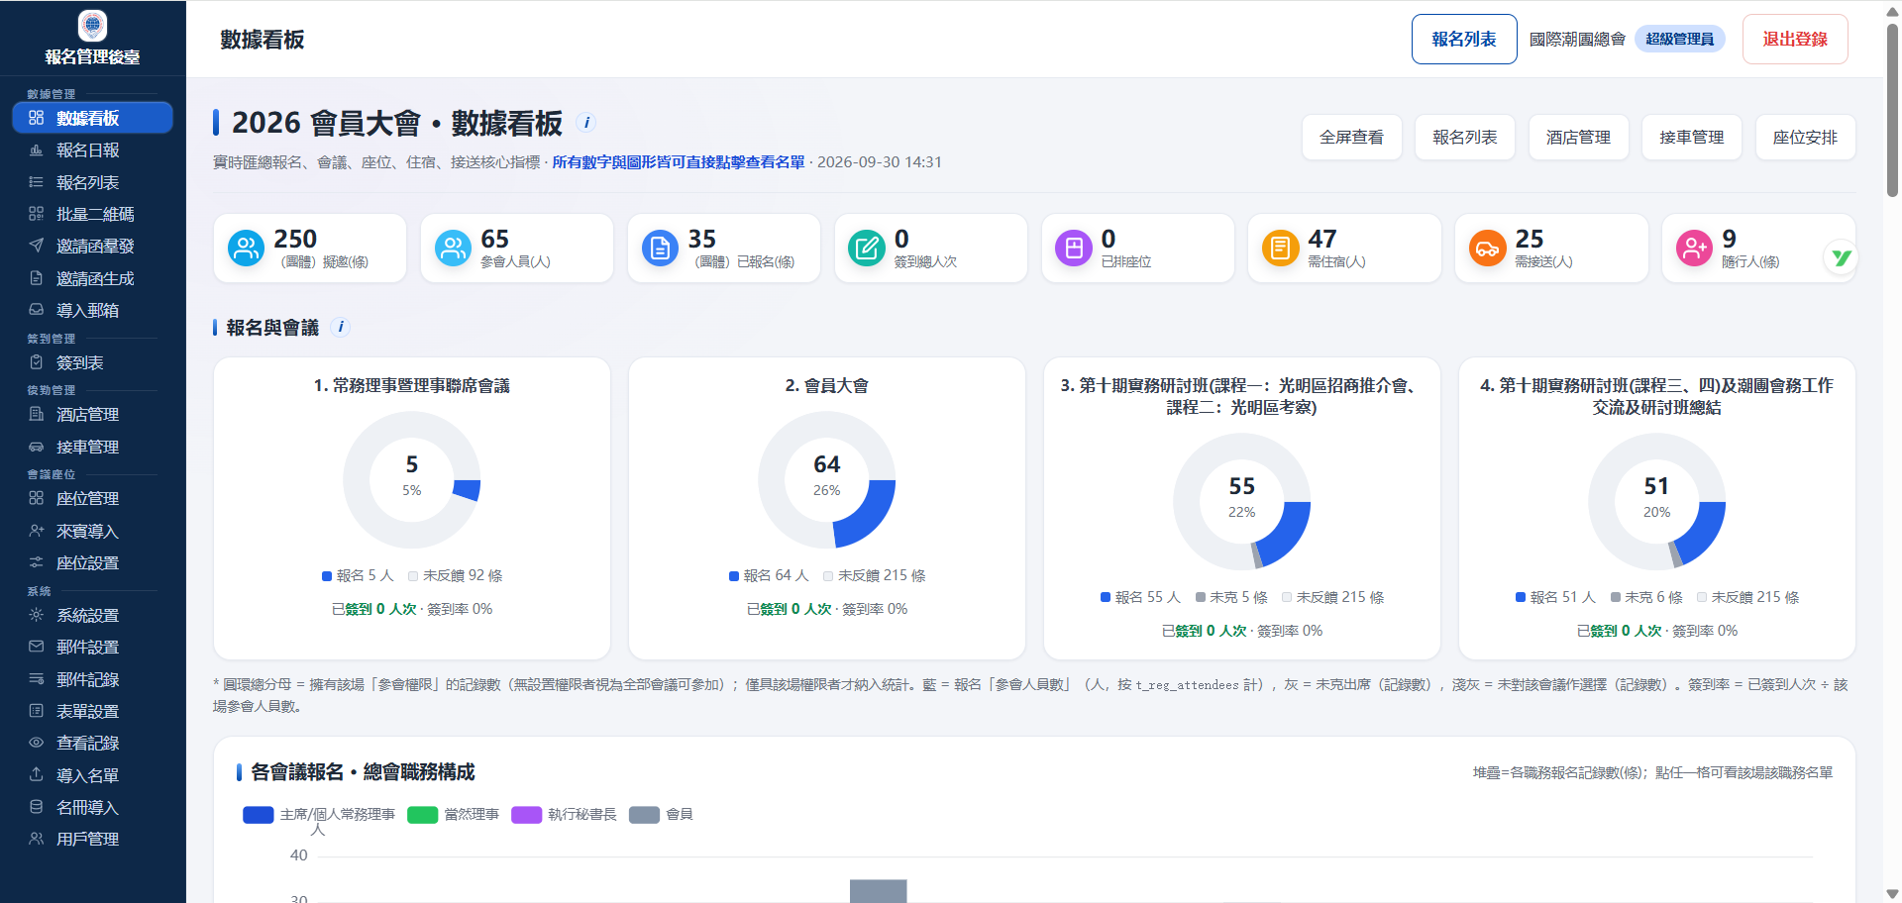Select the 導入名單 upload icon
This screenshot has height=903, width=1902.
point(37,775)
